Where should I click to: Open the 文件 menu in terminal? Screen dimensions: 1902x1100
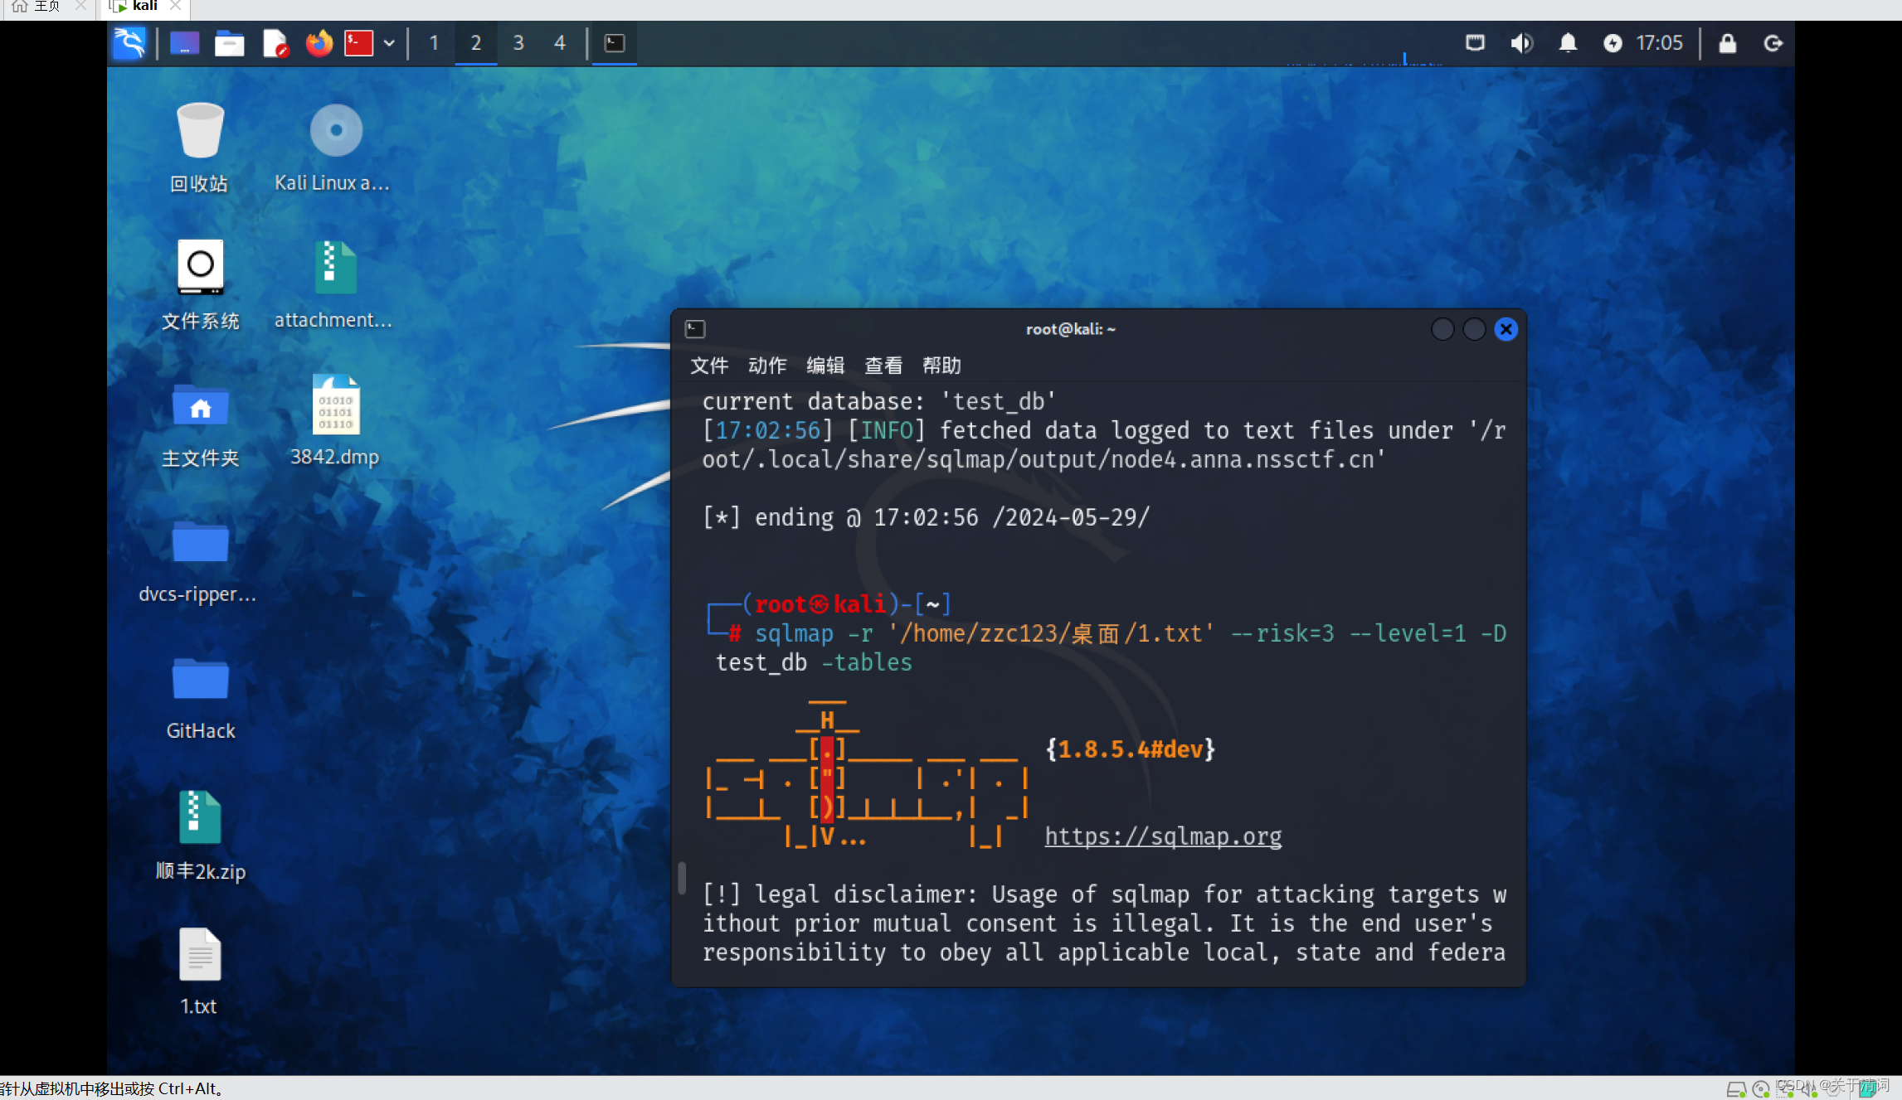click(x=709, y=366)
